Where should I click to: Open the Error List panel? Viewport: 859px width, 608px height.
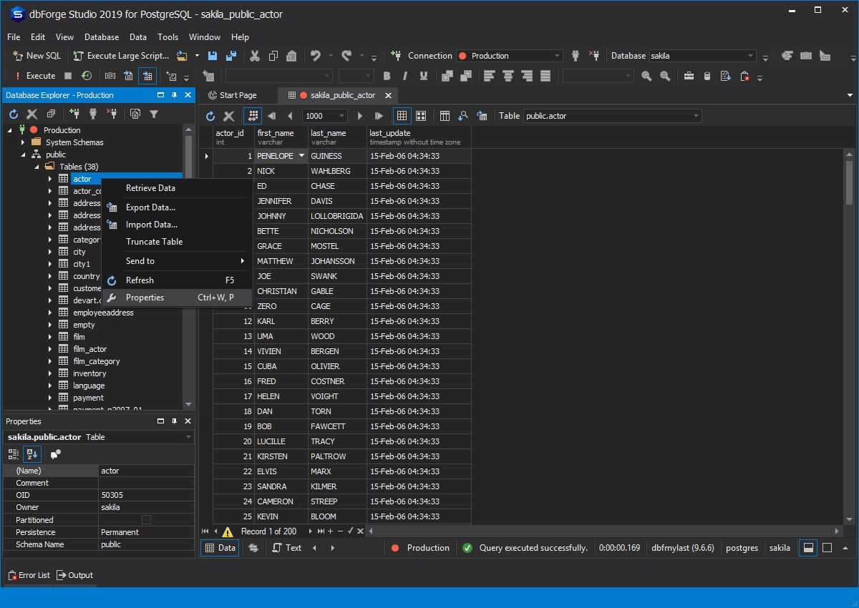(x=29, y=574)
